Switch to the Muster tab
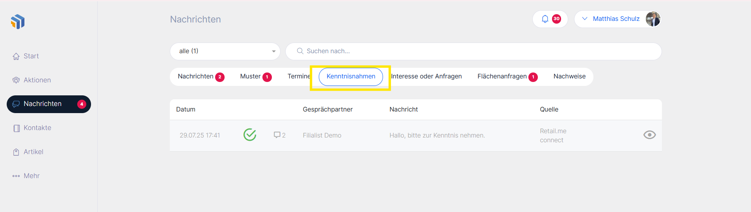The height and width of the screenshot is (212, 751). (x=251, y=76)
